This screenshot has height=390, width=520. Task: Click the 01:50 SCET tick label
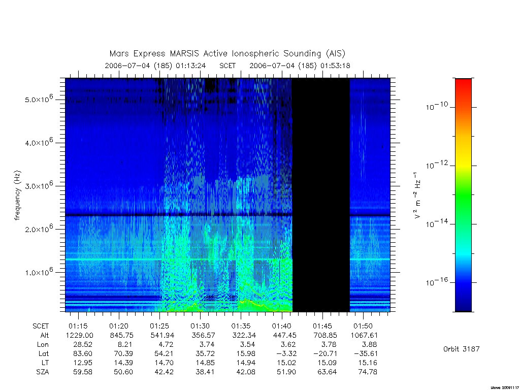click(x=363, y=326)
